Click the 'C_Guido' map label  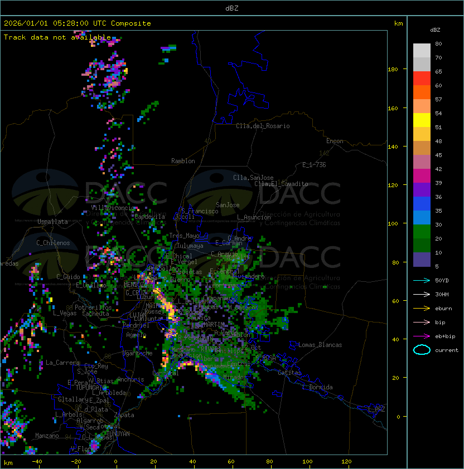(68, 277)
